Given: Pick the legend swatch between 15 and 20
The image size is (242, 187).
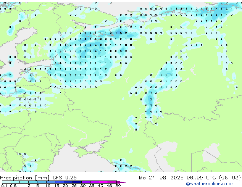Looking at the screenshot, I should point(59,182).
